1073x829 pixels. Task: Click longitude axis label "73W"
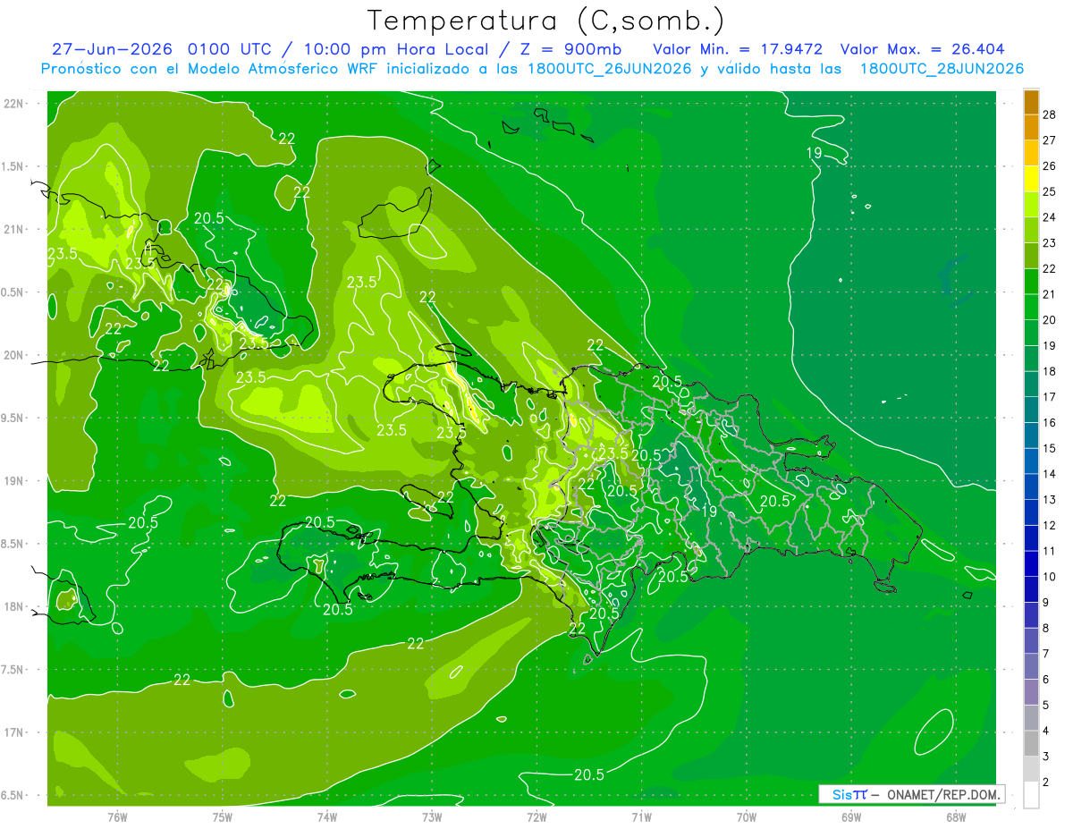coord(432,816)
